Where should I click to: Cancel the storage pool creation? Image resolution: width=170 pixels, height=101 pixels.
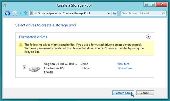tap(145, 93)
